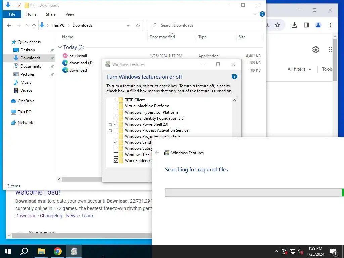This screenshot has height=258, width=344.
Task: Open help in the Windows Features dialog
Action: point(234,76)
